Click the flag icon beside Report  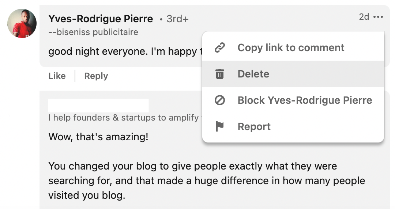(219, 126)
